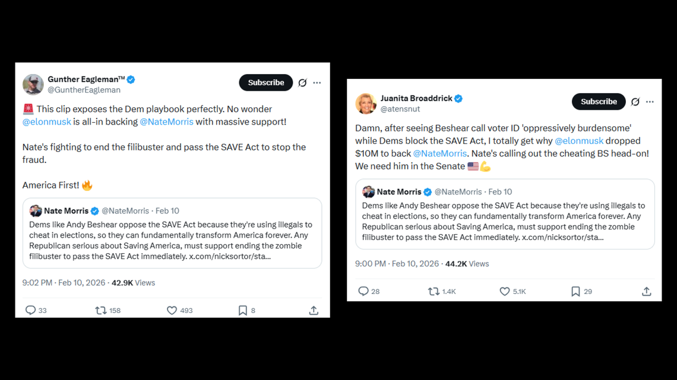
Task: Open more options on Gunther's post
Action: 317,83
